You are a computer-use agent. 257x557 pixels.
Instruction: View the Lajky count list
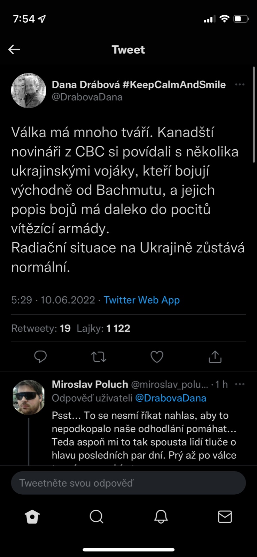103,328
